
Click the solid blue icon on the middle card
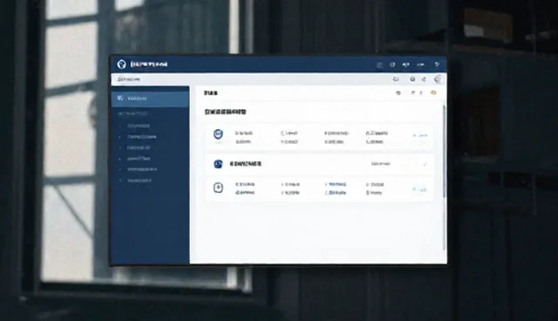click(218, 164)
